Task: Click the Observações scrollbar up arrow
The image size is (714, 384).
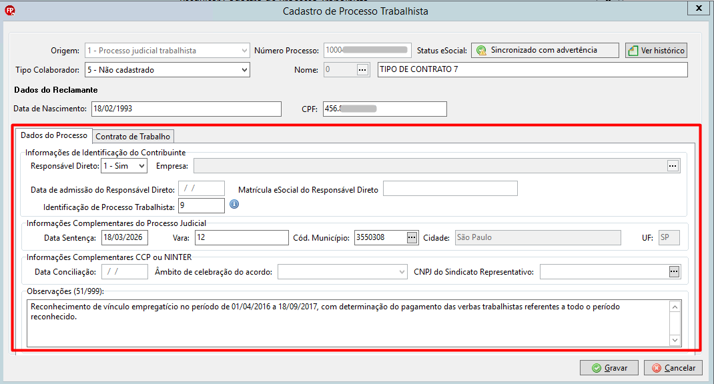Action: coord(675,307)
